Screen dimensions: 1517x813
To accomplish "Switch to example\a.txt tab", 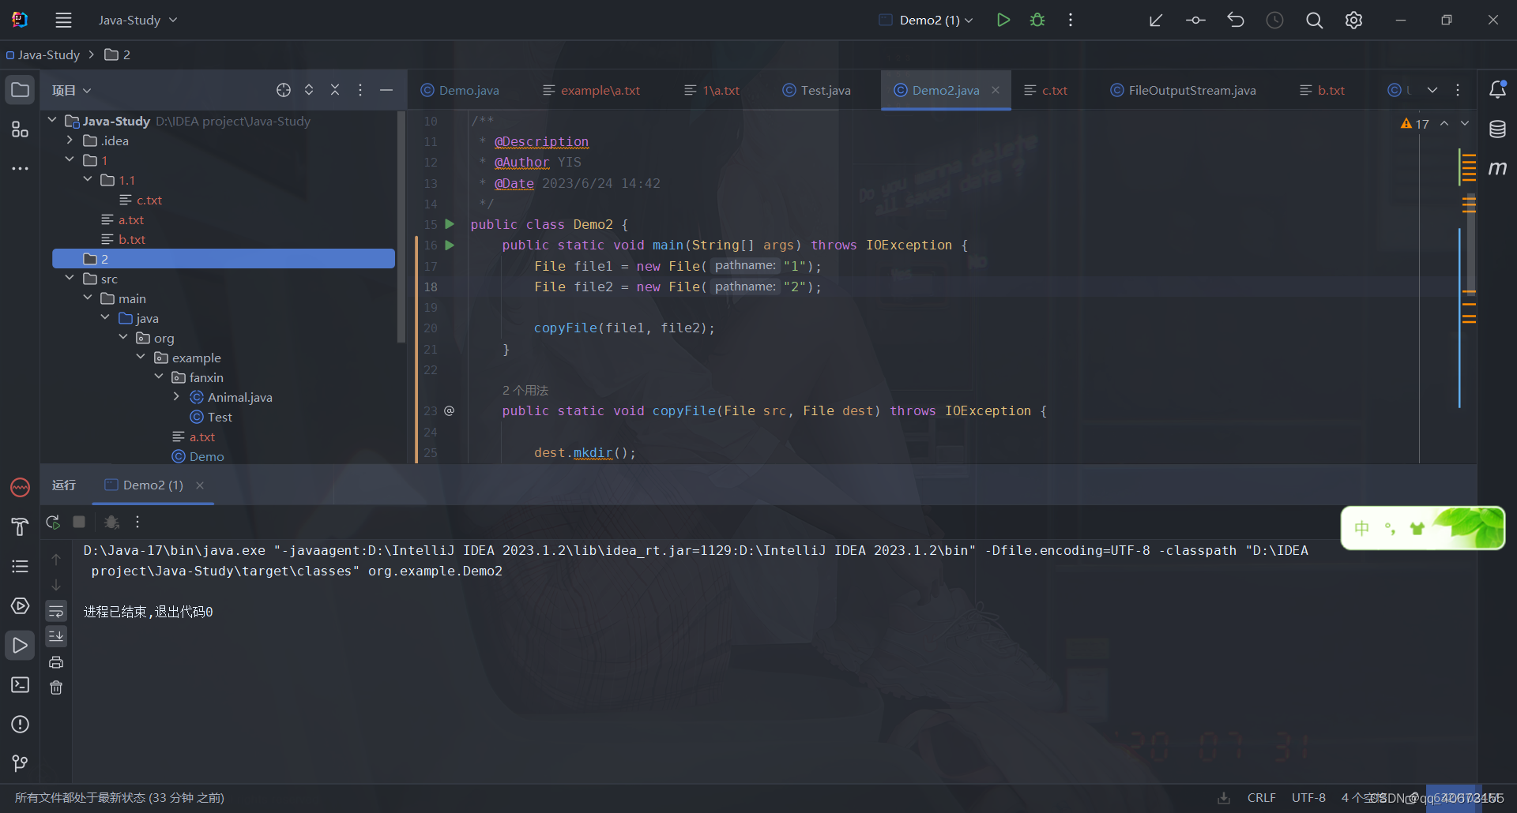I will (x=593, y=90).
